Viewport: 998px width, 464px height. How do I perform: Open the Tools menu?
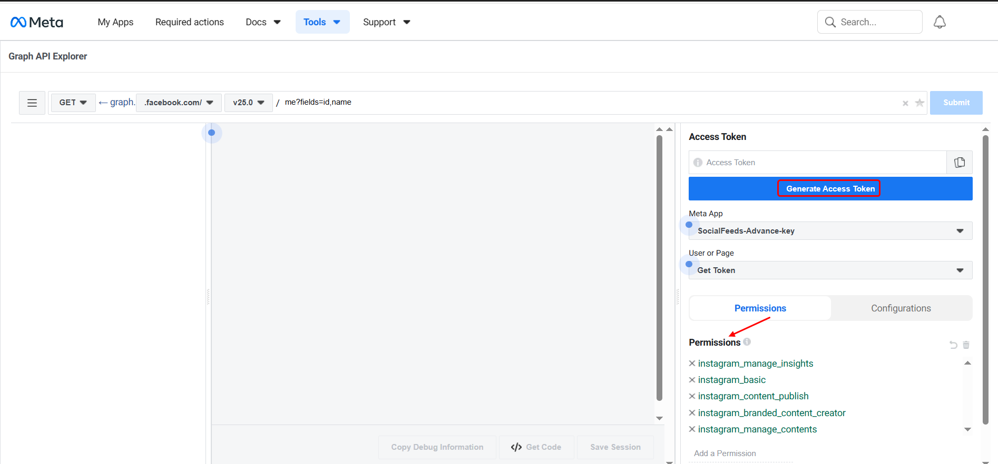322,22
